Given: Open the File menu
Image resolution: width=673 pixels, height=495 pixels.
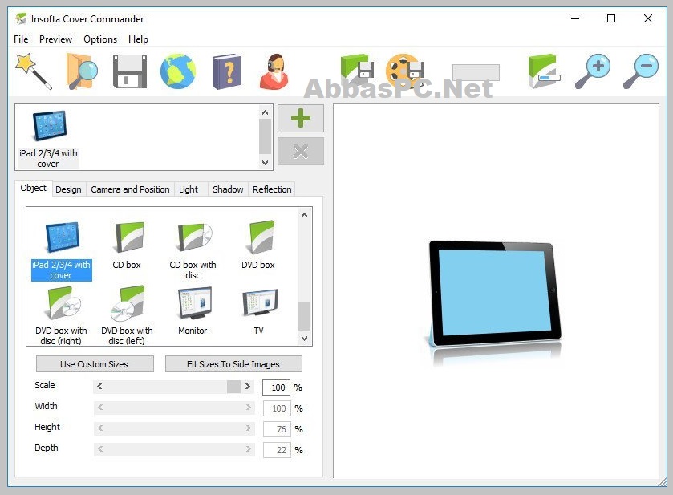Looking at the screenshot, I should pos(21,39).
